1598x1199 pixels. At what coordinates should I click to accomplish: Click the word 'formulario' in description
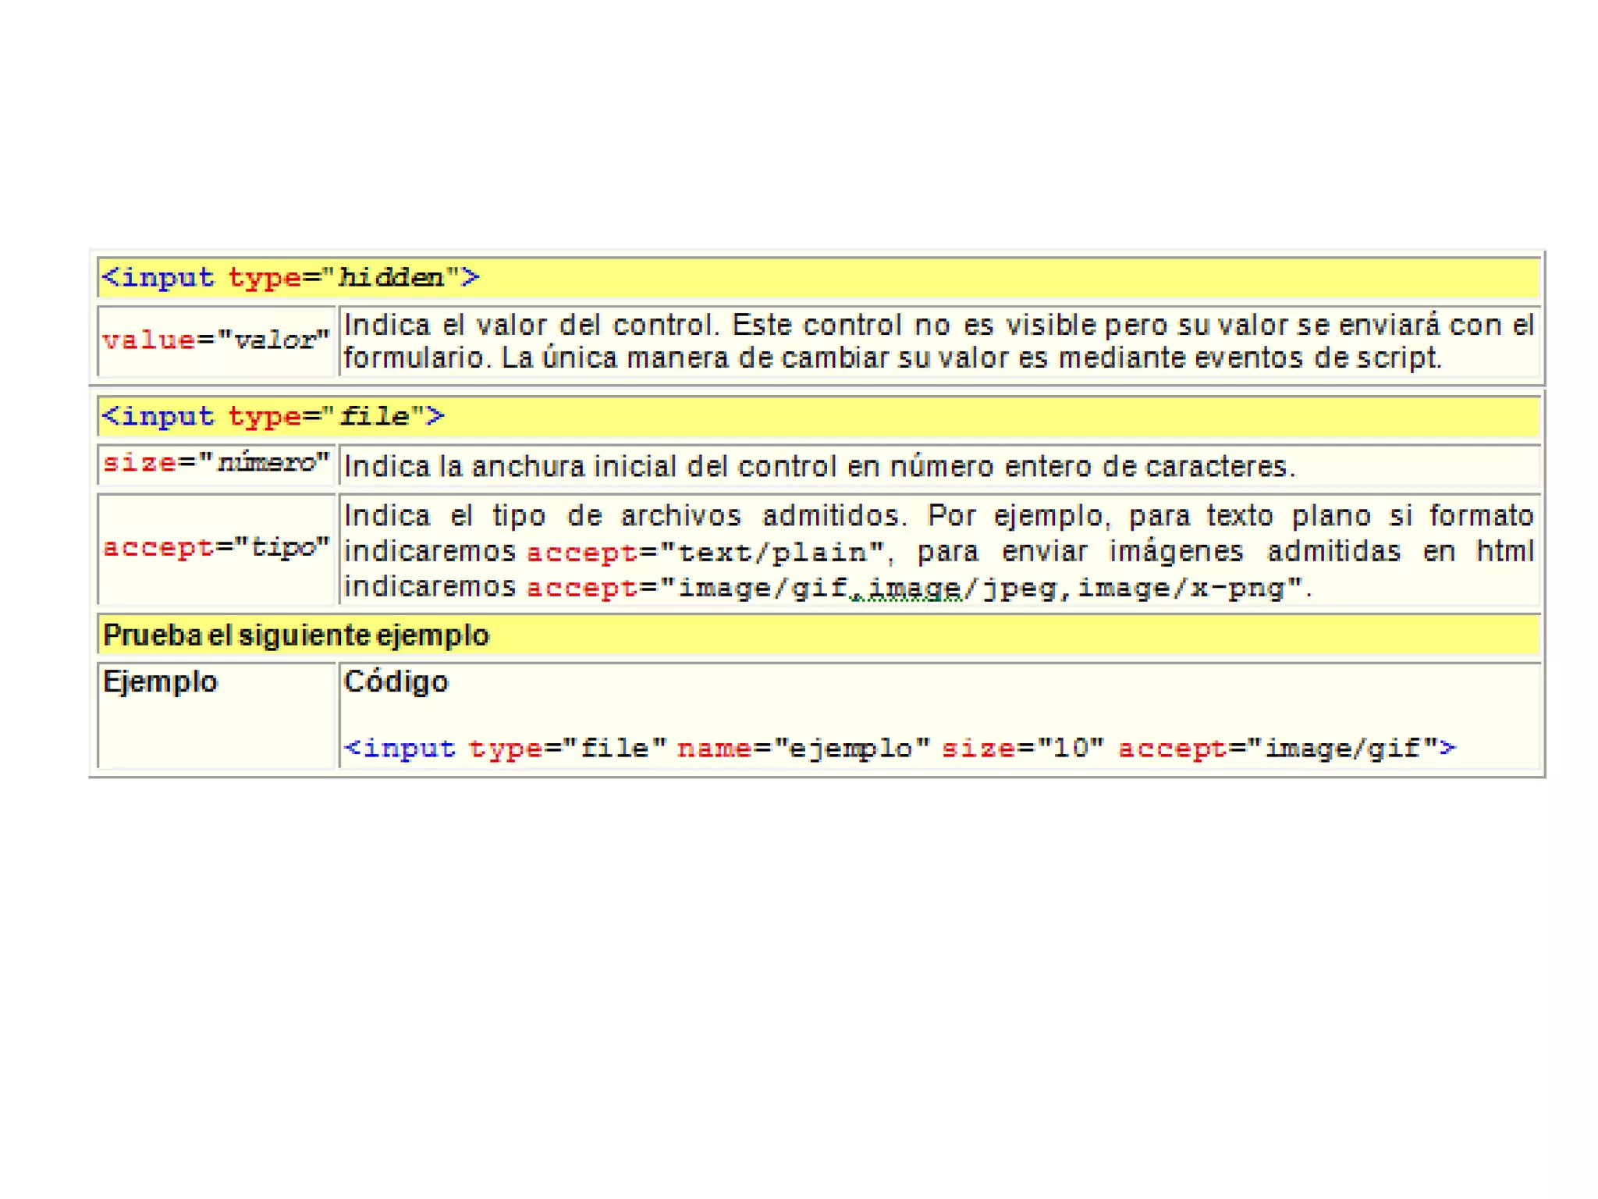(x=414, y=358)
